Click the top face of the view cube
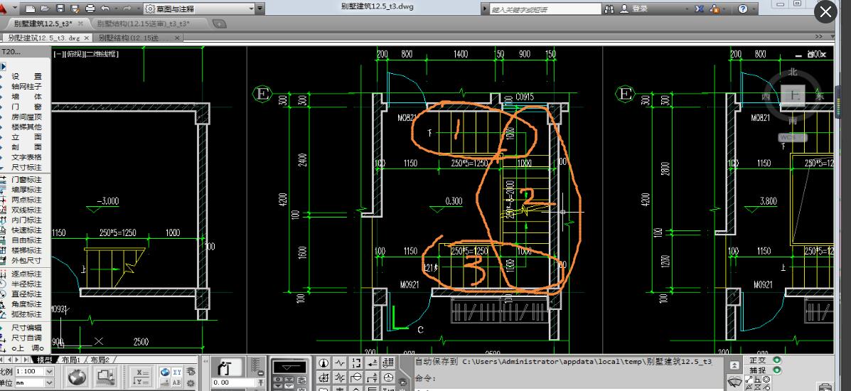Viewport: 851px width, 391px height. (794, 95)
